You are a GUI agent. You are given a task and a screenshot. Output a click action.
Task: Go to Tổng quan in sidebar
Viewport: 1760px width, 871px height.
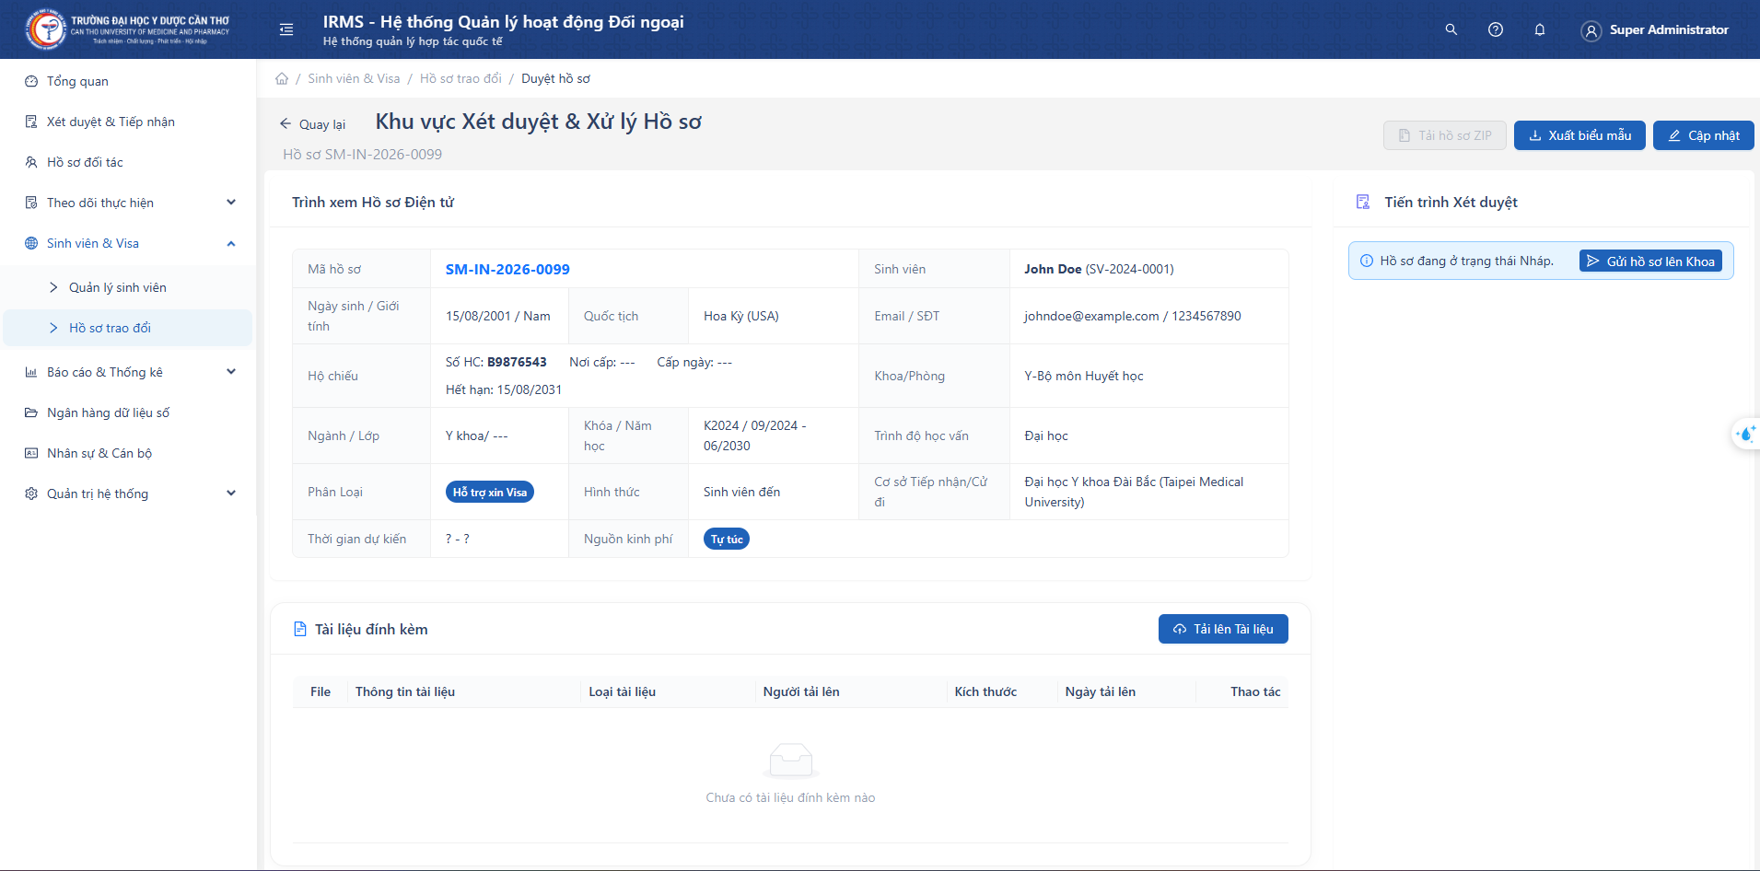click(x=128, y=81)
